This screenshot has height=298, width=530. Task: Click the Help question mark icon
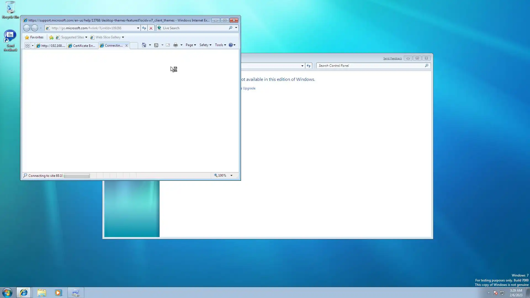[x=231, y=45]
